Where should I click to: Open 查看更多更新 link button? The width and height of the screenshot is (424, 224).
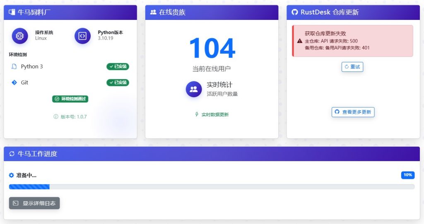pyautogui.click(x=353, y=112)
